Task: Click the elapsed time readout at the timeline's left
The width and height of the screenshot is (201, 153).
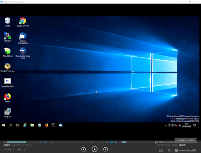Action: pyautogui.click(x=7, y=145)
